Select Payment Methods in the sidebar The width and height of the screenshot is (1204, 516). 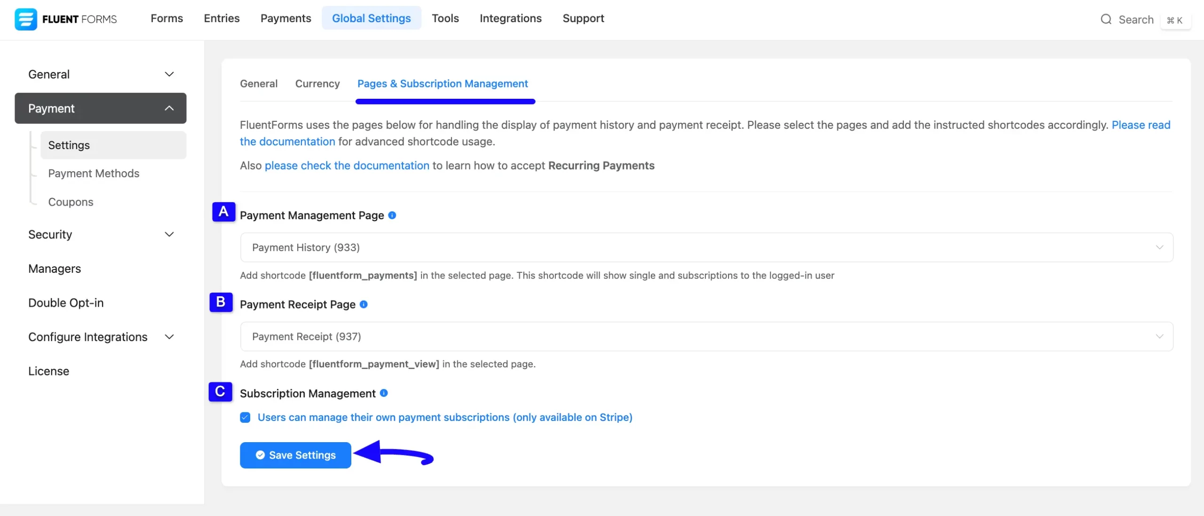(x=94, y=173)
